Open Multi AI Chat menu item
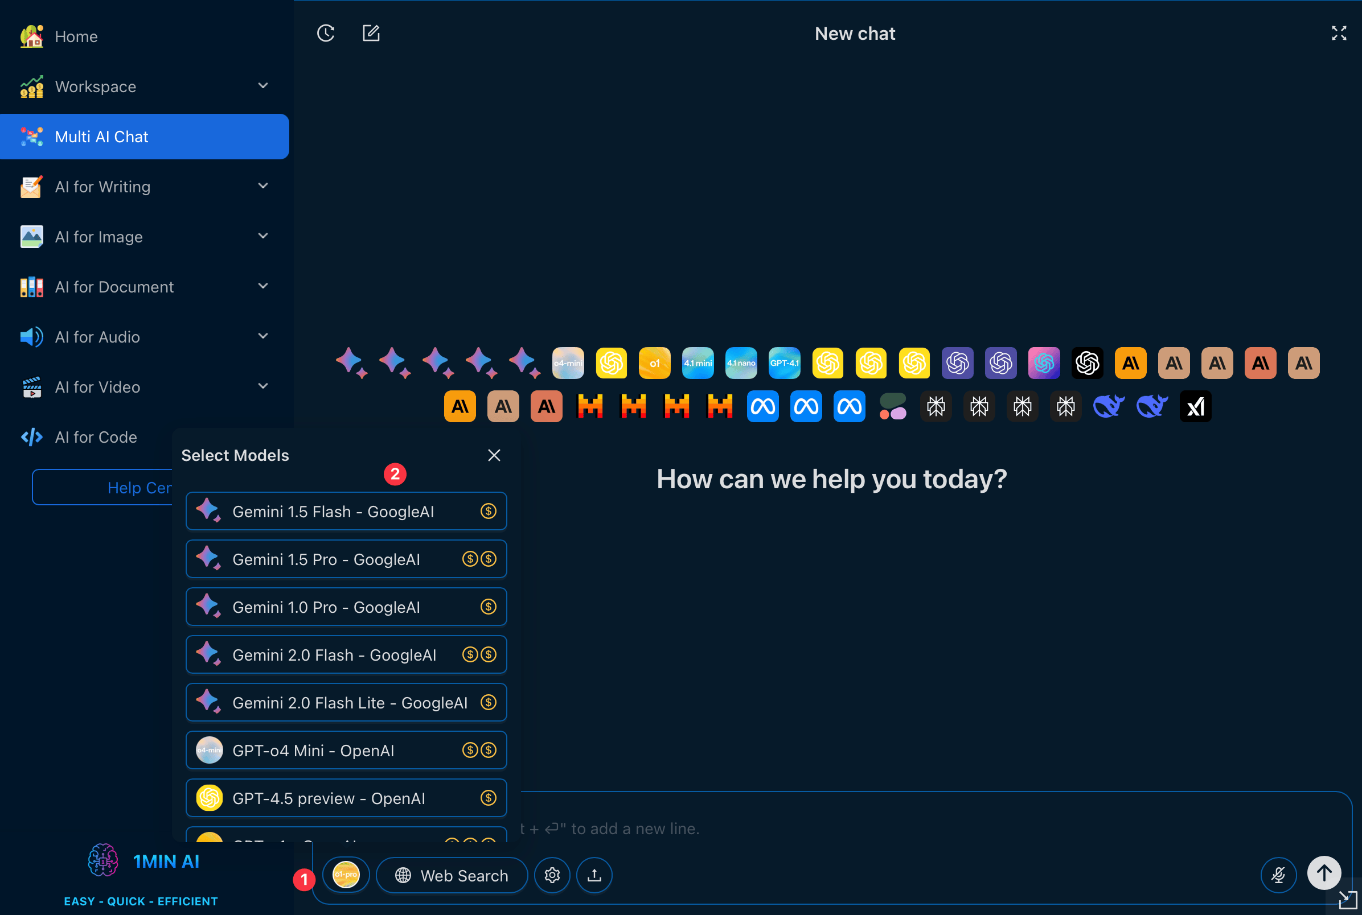1362x915 pixels. pos(144,137)
